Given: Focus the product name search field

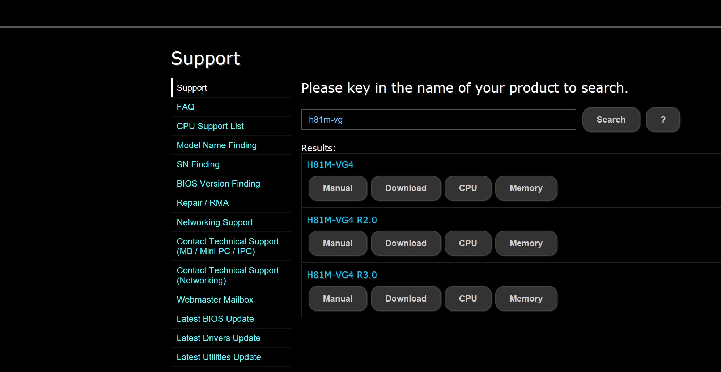Looking at the screenshot, I should click(438, 120).
